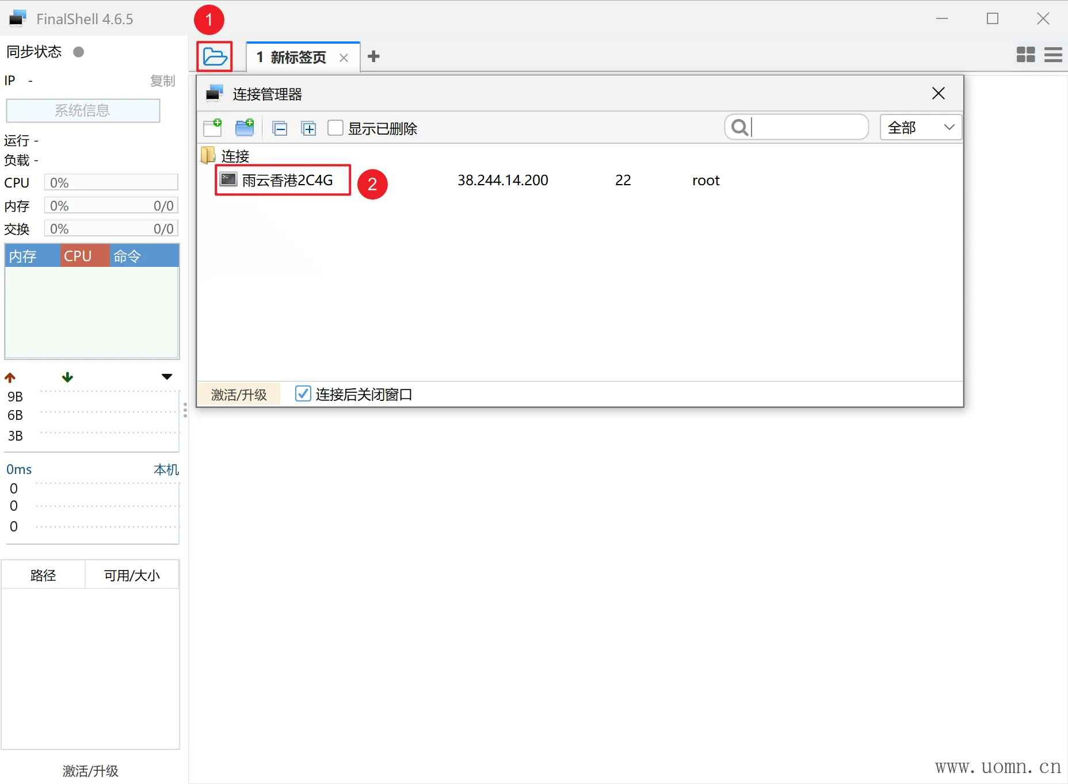Uncheck 连接后关闭窗口 checkbox
Screen dimensions: 1068x784
303,394
